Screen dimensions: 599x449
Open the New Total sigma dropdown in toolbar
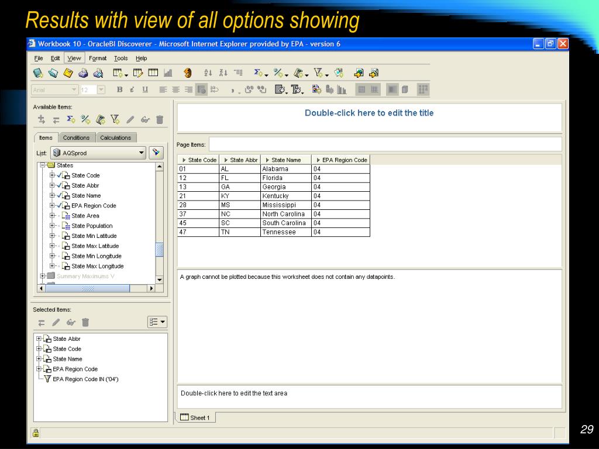click(266, 75)
